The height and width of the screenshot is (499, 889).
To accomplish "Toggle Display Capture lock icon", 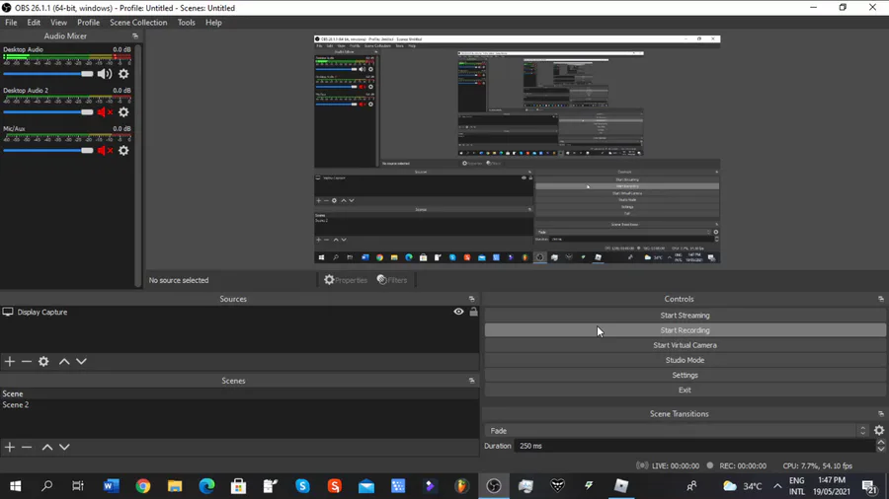I will pyautogui.click(x=473, y=312).
